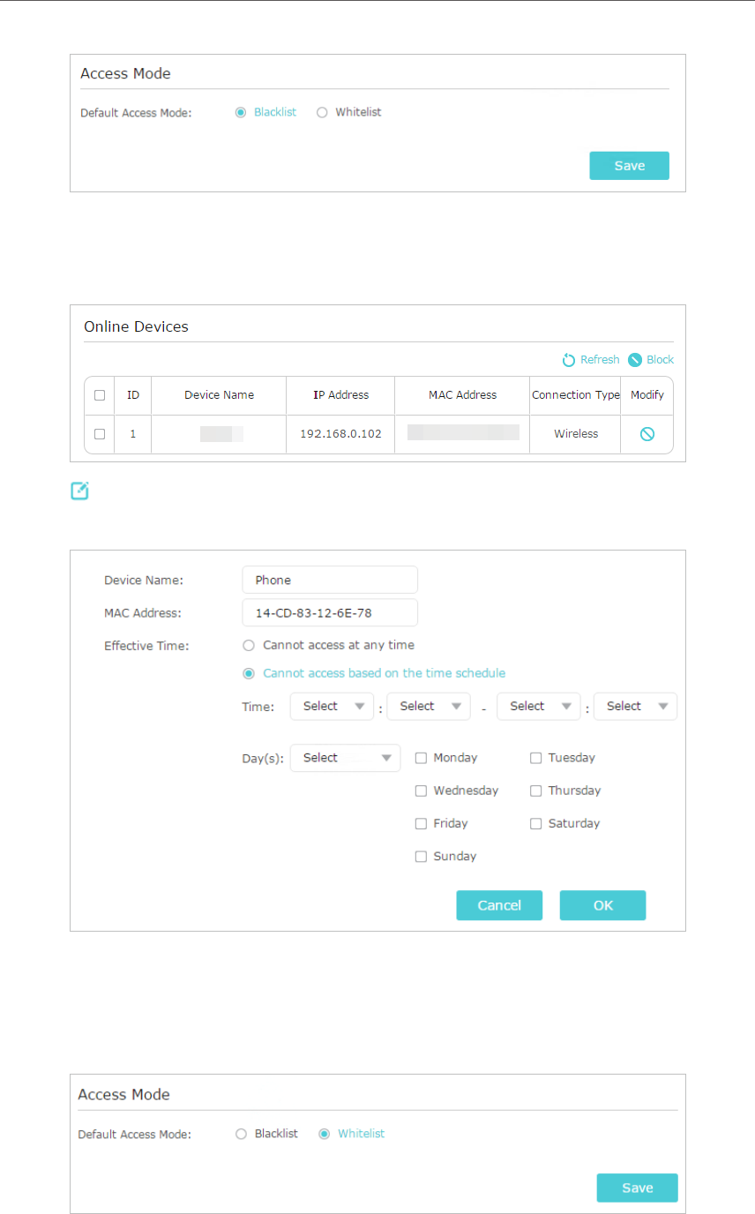Open the start minute Select dropdown
The height and width of the screenshot is (1214, 755).
(x=429, y=707)
